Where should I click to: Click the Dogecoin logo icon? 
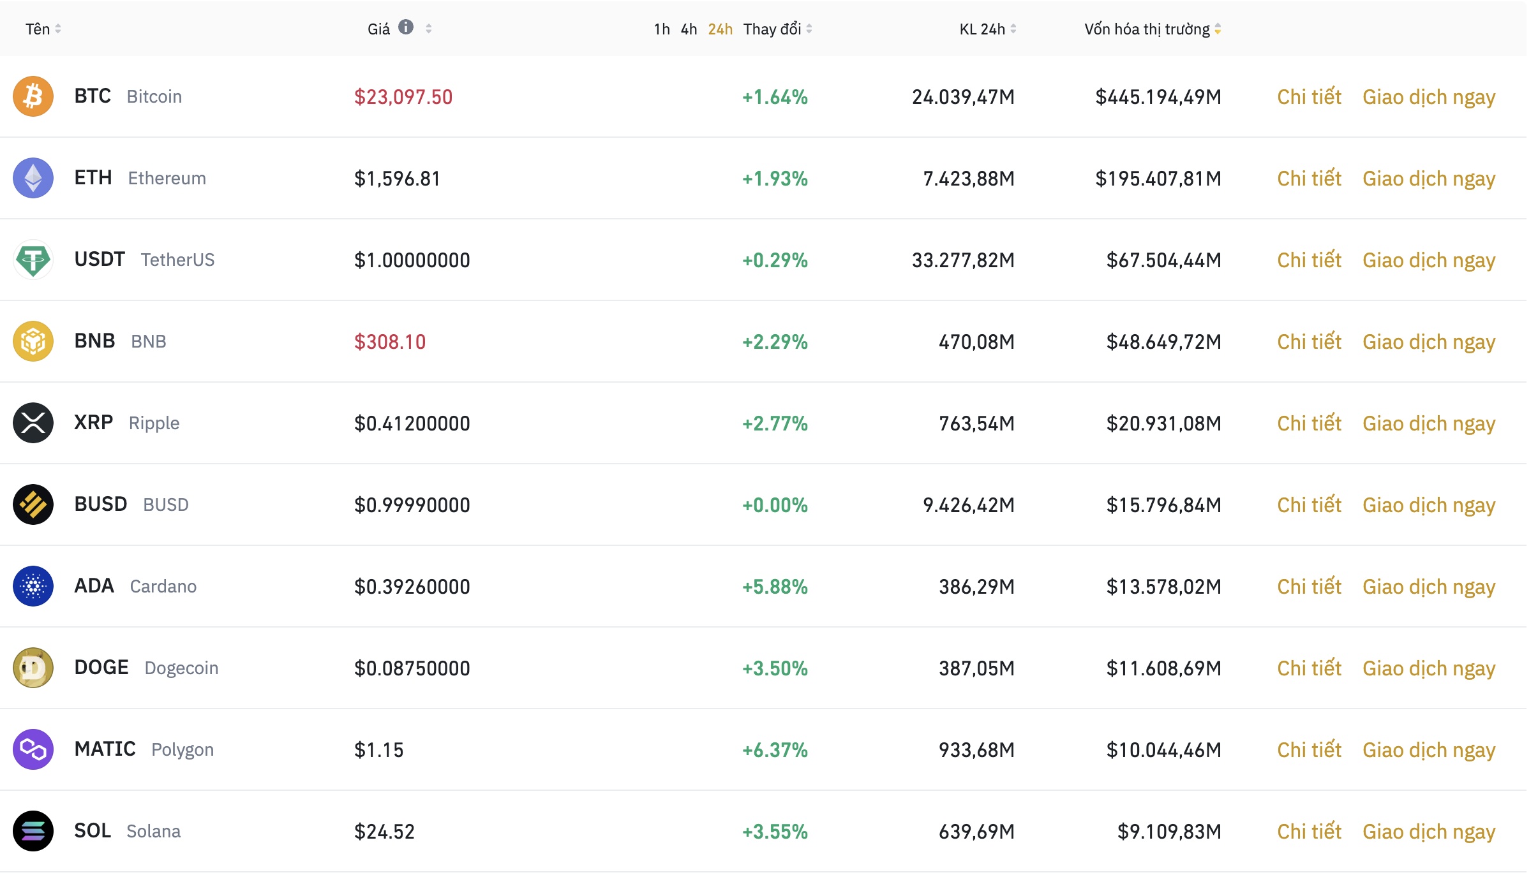33,668
